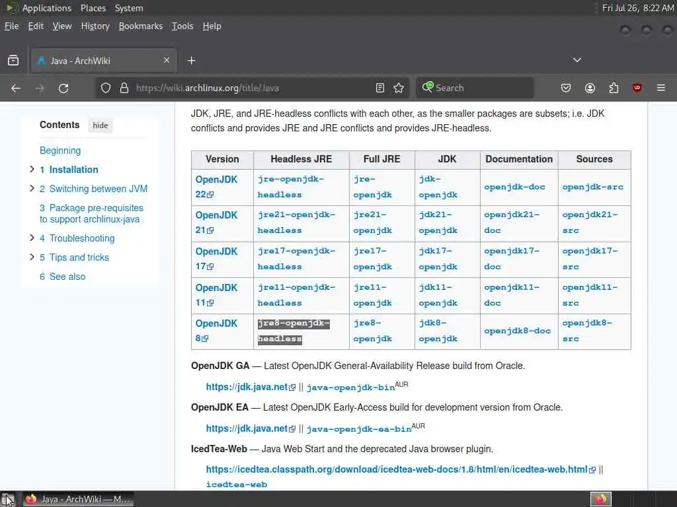Open the Edit menu
This screenshot has height=507, width=677.
tap(36, 26)
